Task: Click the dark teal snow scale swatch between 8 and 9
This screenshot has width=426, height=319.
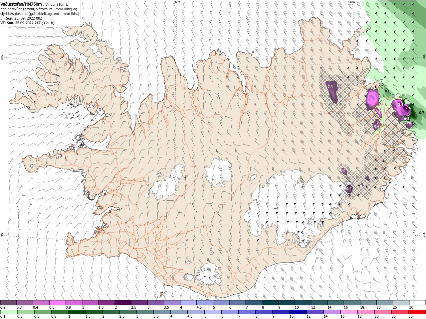Action: pos(270,303)
